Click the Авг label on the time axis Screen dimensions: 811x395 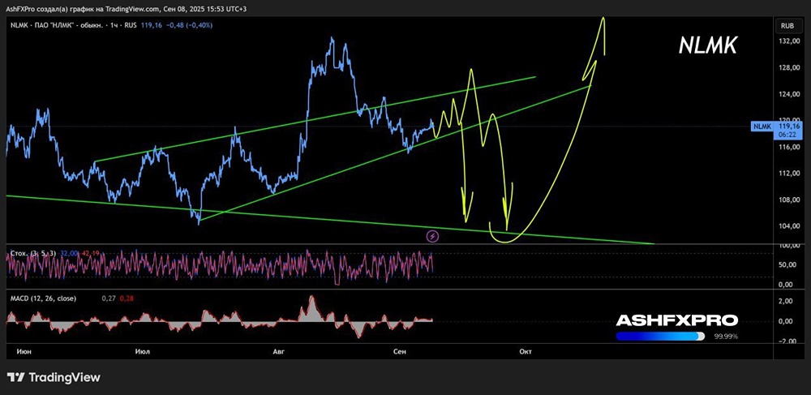[278, 351]
